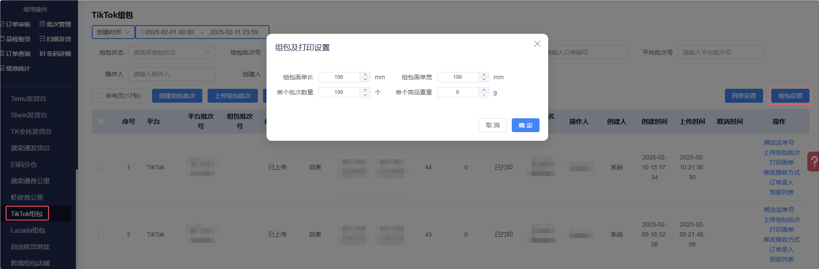The image size is (819, 269).
Task: Select the table header select-all checkbox
Action: tap(101, 121)
